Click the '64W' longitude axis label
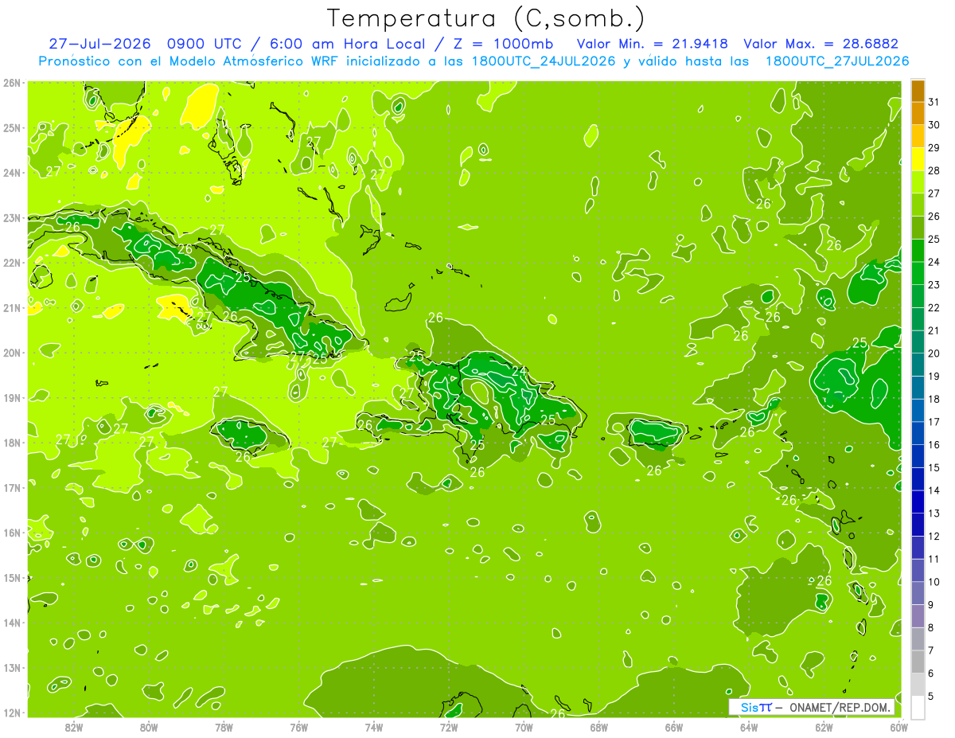 [x=749, y=727]
